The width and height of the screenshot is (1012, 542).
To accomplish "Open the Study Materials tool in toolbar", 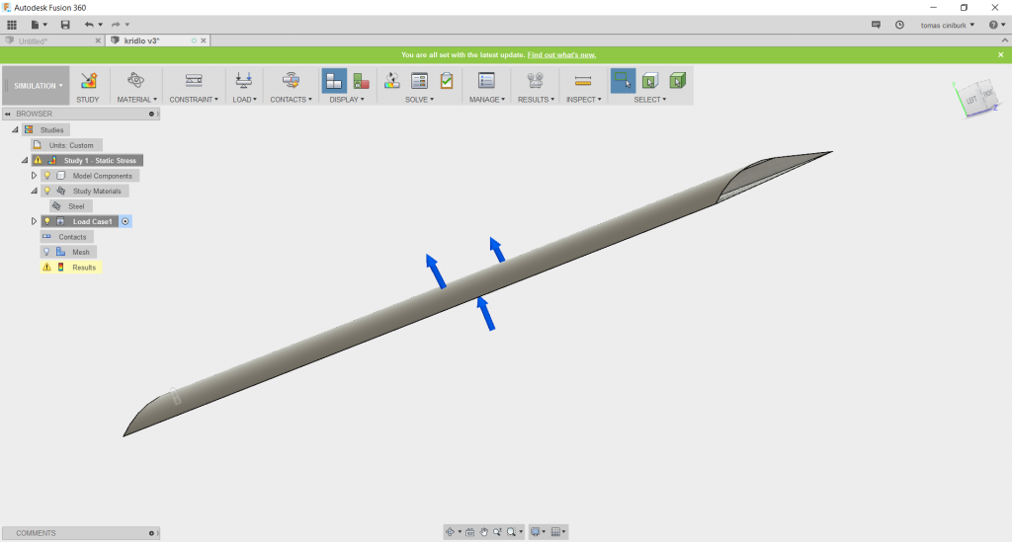I will [x=135, y=81].
